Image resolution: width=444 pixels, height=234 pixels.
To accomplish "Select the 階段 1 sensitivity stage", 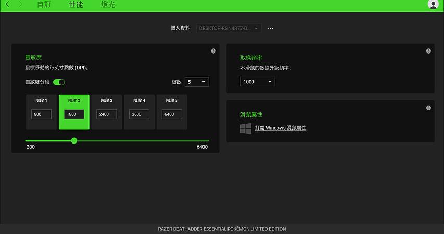I will [x=41, y=112].
